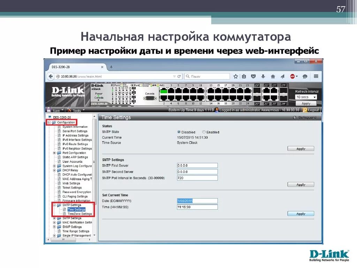Image resolution: width=357 pixels, height=268 pixels.
Task: Click the green active port 1 on the switch
Action: [x=164, y=91]
